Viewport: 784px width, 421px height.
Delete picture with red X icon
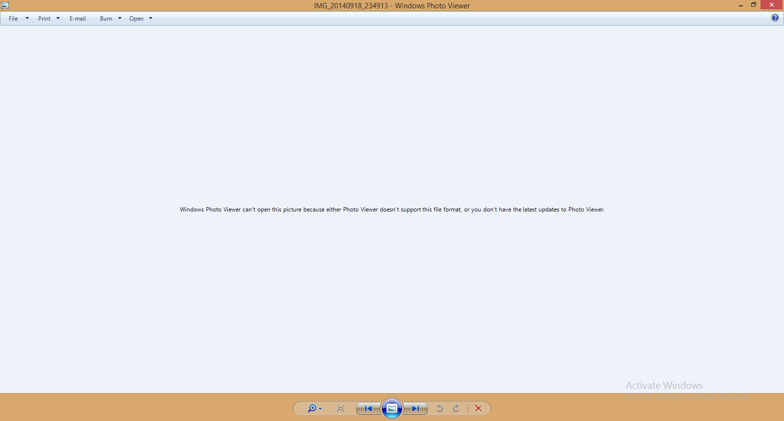[x=479, y=408]
